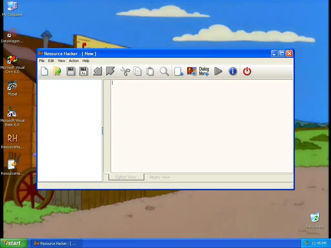The image size is (331, 248).
Task: Open the Edit menu
Action: point(51,61)
